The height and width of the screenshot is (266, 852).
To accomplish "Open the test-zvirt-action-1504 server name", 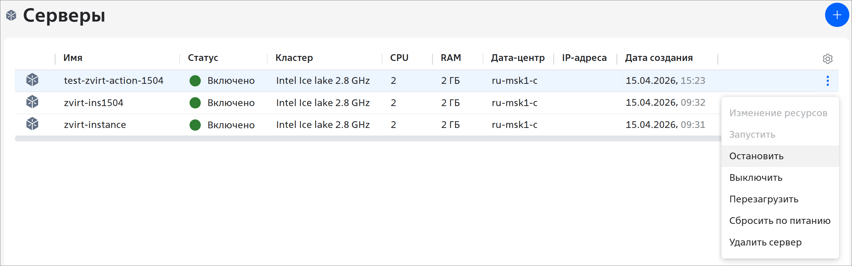I will (113, 81).
